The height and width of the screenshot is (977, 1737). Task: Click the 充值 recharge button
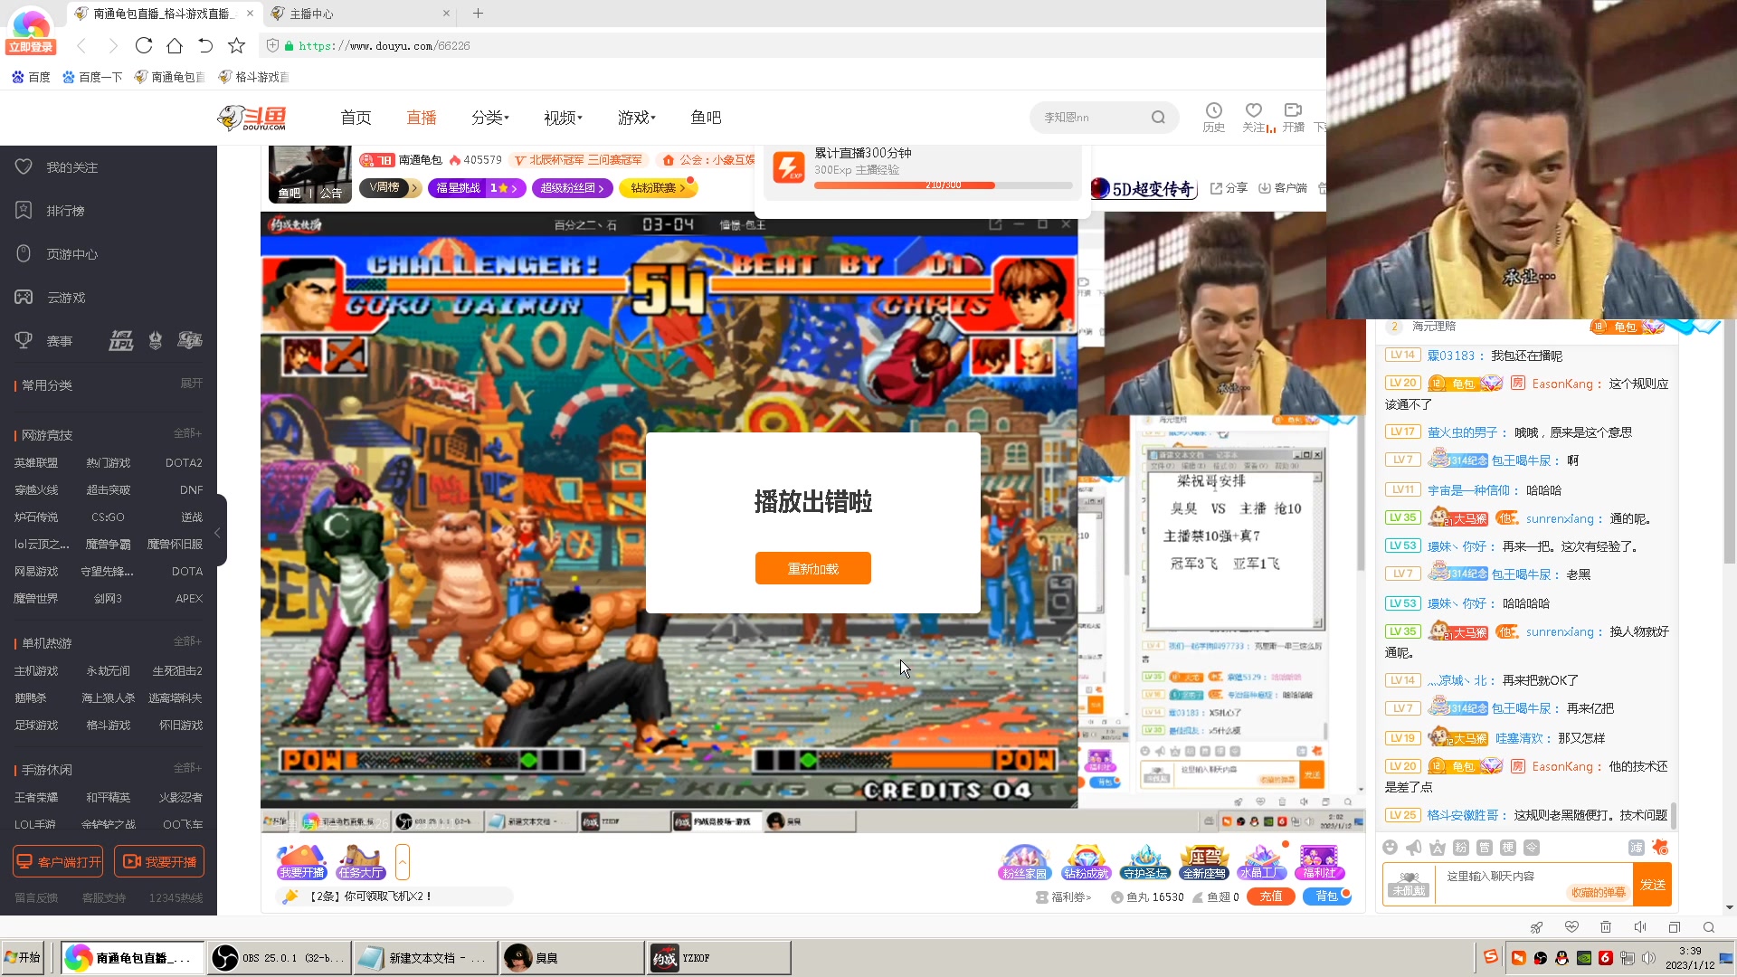(x=1270, y=896)
